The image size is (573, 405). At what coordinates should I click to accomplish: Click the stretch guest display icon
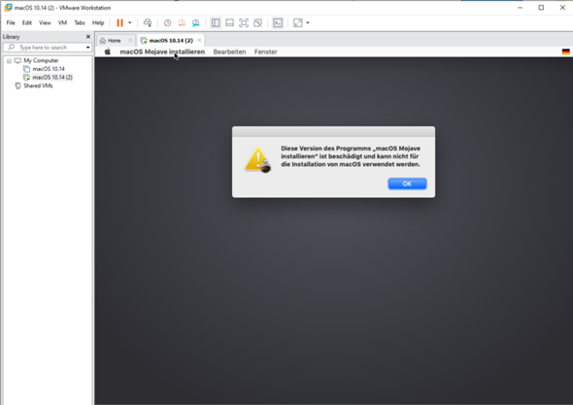pyautogui.click(x=298, y=22)
